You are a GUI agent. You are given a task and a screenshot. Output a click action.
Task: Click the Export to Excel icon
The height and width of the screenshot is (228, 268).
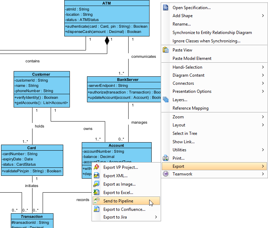96,192
